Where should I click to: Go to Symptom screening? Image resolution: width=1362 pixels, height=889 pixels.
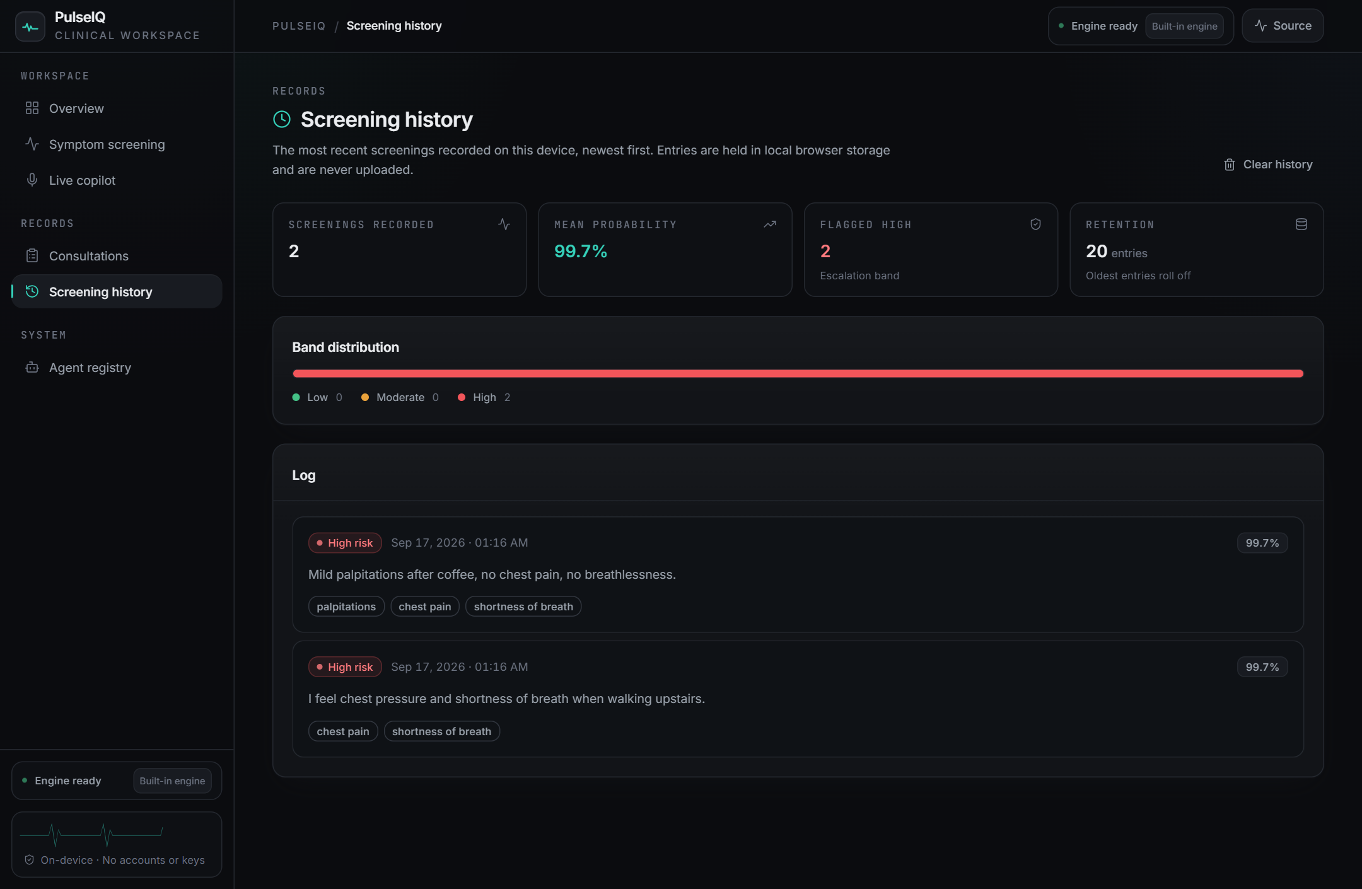[117, 144]
